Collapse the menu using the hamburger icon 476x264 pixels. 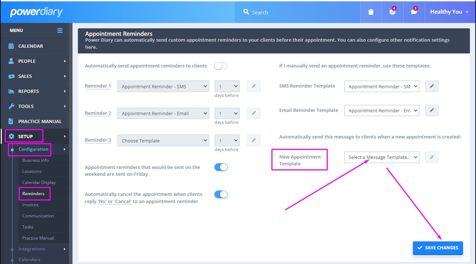(60, 30)
